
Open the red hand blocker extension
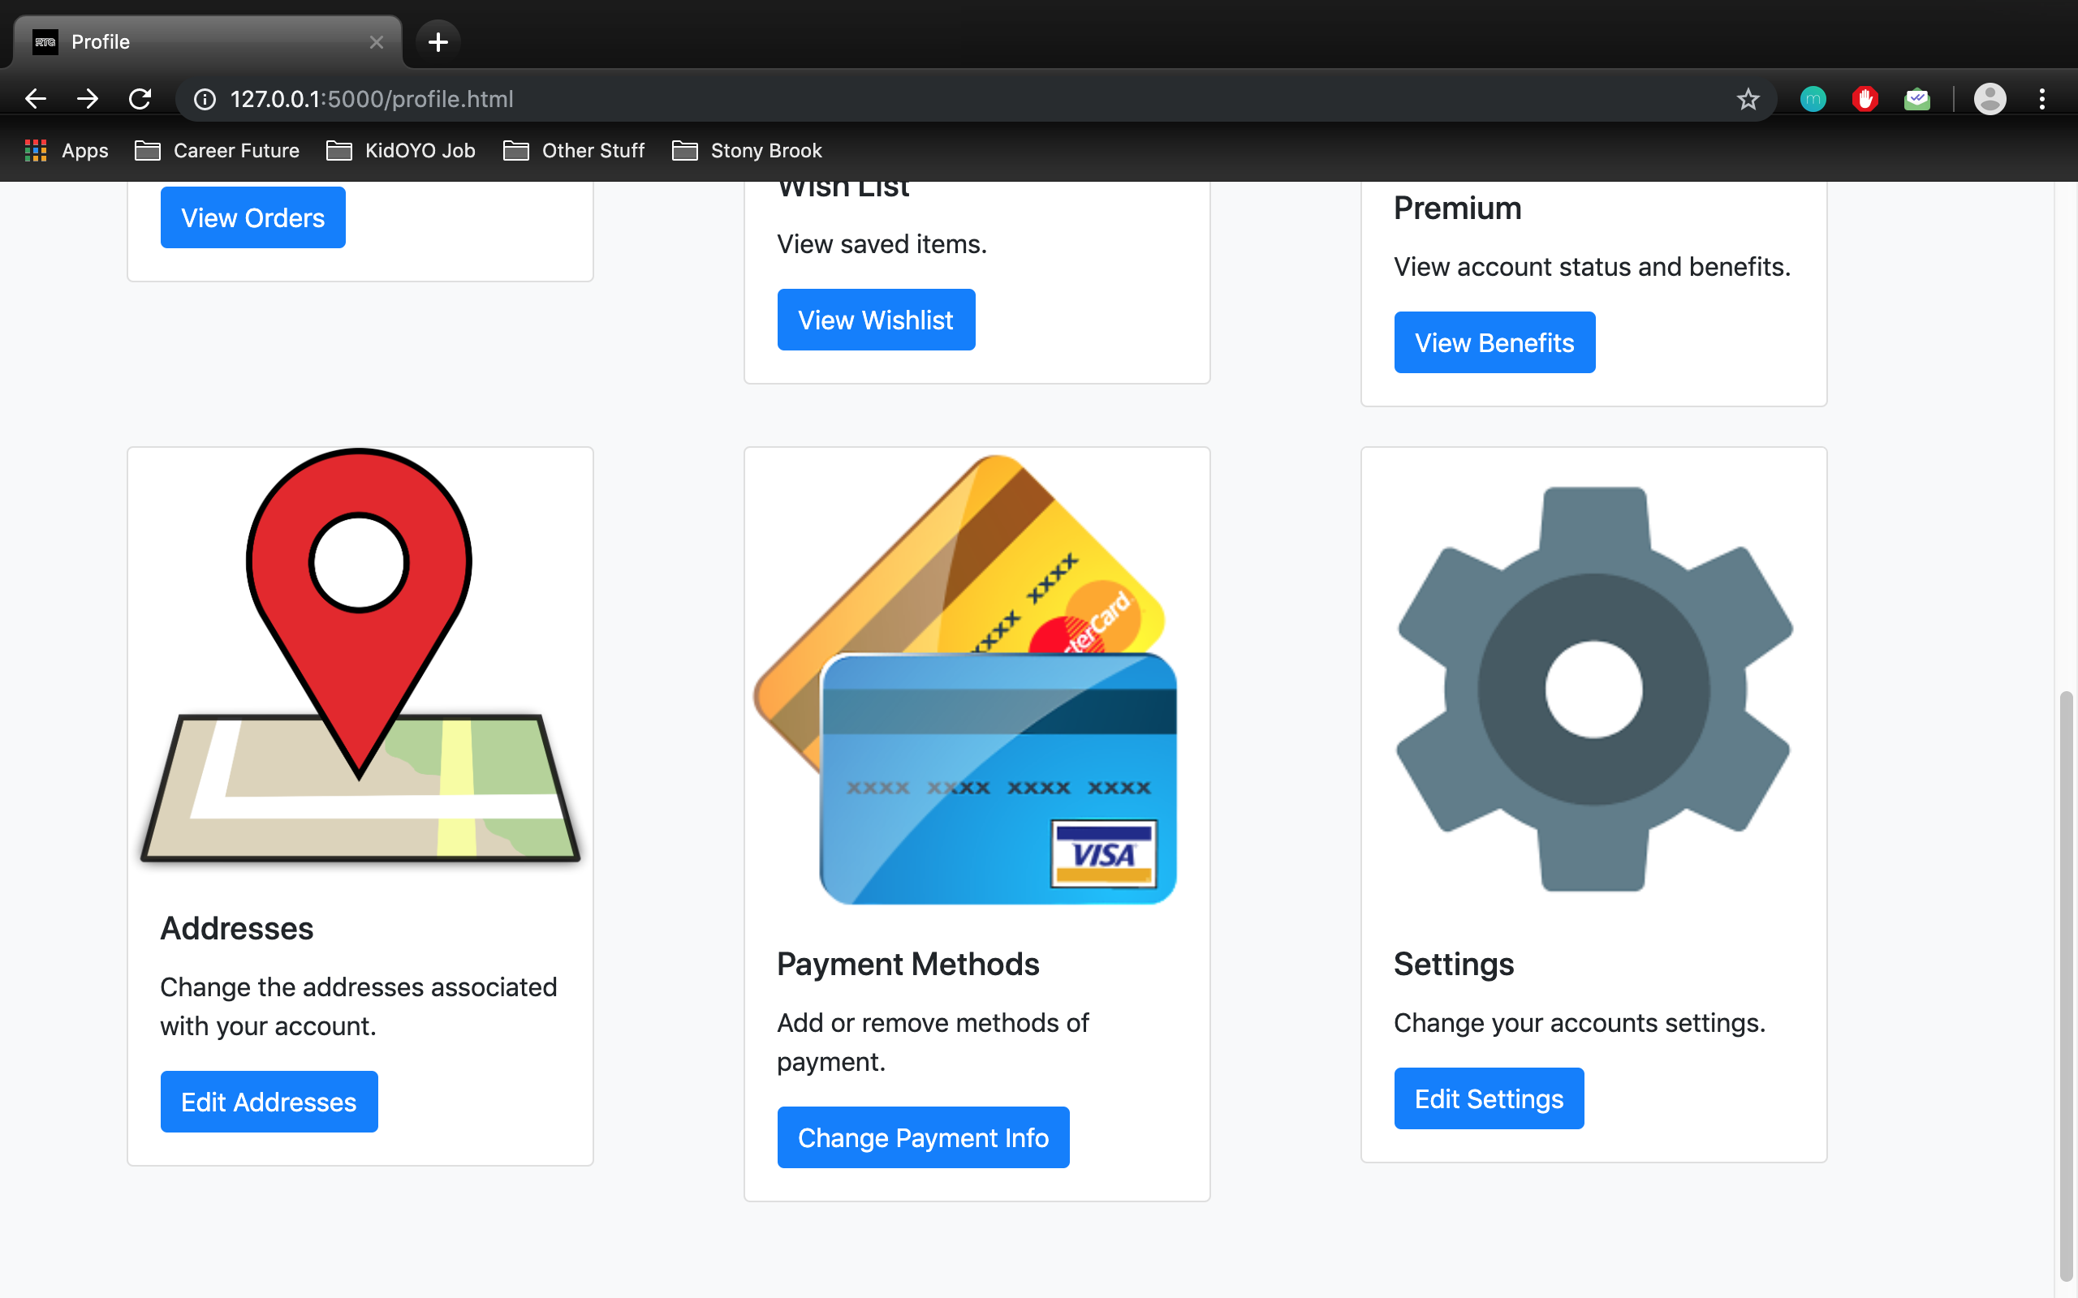(1865, 100)
